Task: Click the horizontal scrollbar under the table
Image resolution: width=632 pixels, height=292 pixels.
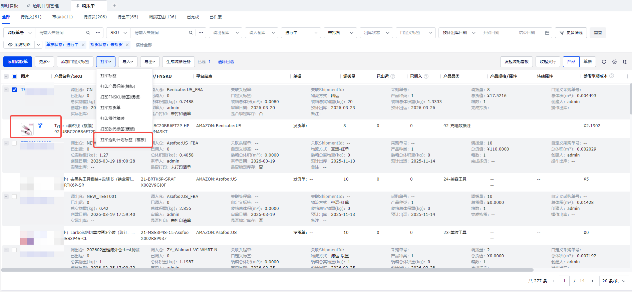Action: (x=267, y=270)
